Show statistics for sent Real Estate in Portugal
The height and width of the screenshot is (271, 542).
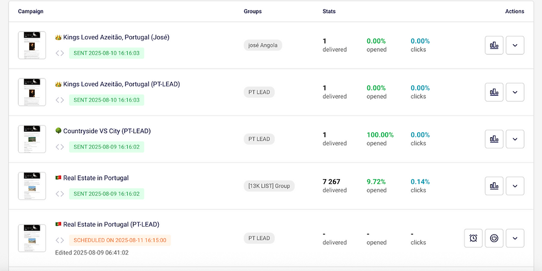(494, 186)
